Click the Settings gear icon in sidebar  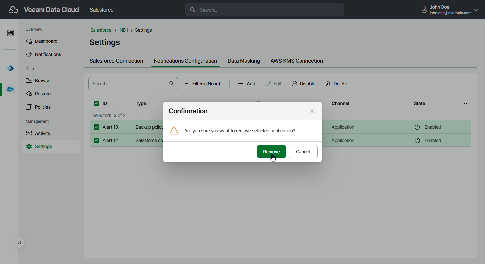(x=29, y=146)
